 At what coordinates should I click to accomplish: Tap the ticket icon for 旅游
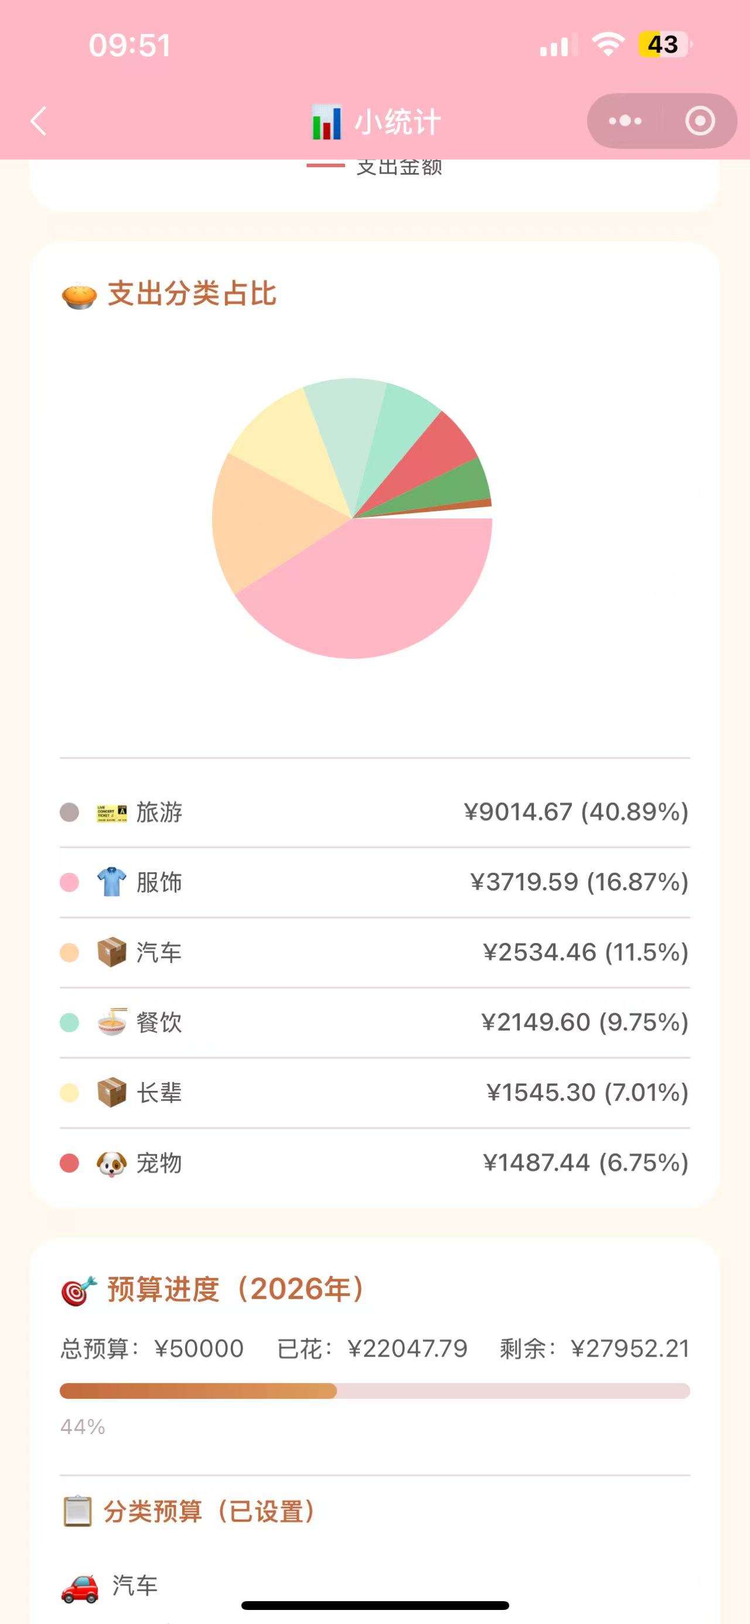tap(111, 813)
